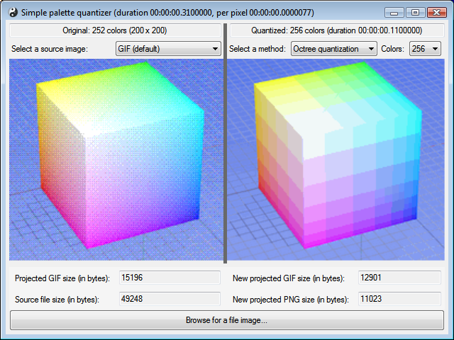
Task: Open the GIF (default) source image dropdown
Action: coord(168,49)
